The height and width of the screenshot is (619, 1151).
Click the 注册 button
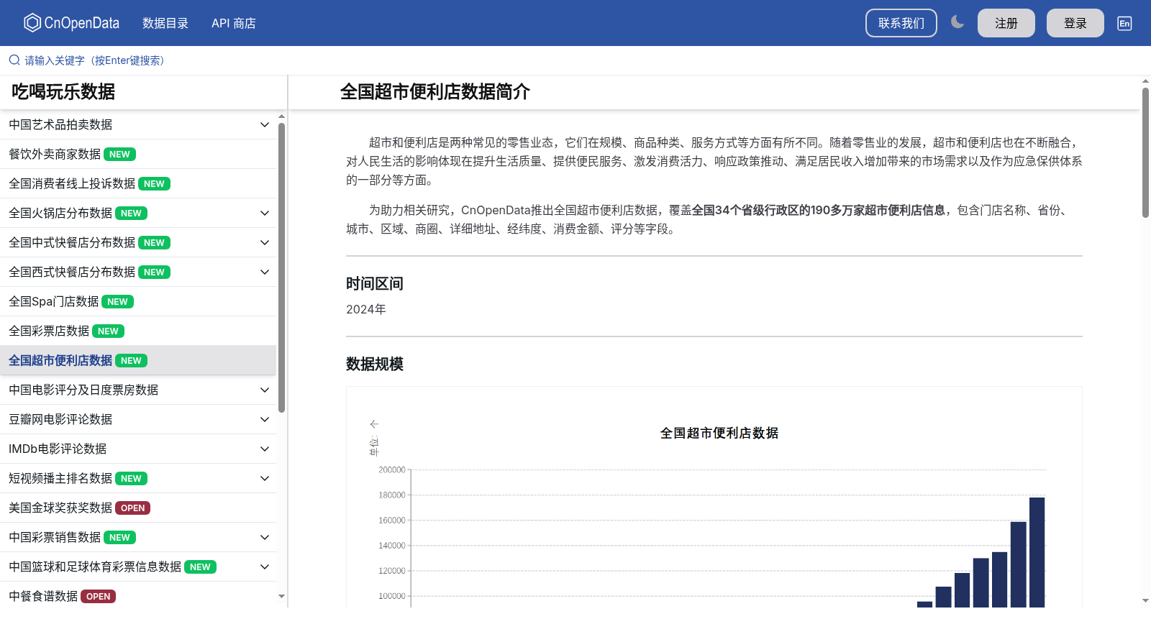[1006, 23]
